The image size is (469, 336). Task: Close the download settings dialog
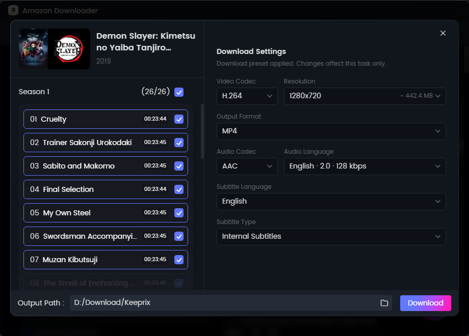tap(443, 33)
